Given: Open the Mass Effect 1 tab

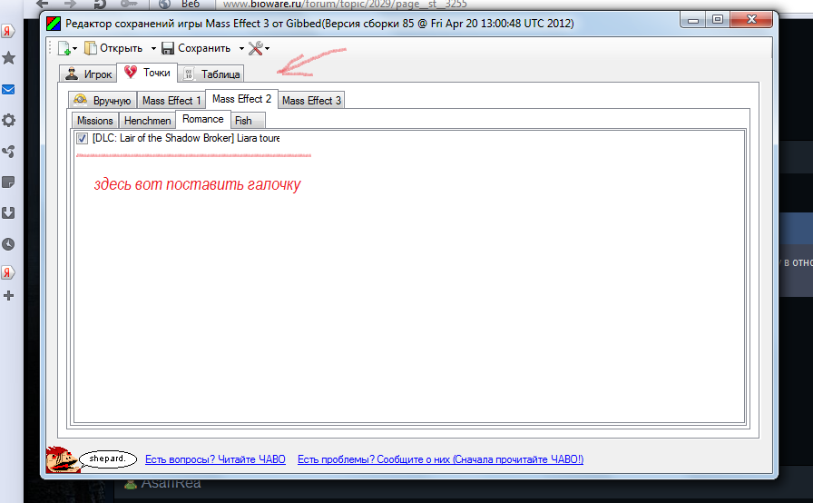Looking at the screenshot, I should [171, 100].
